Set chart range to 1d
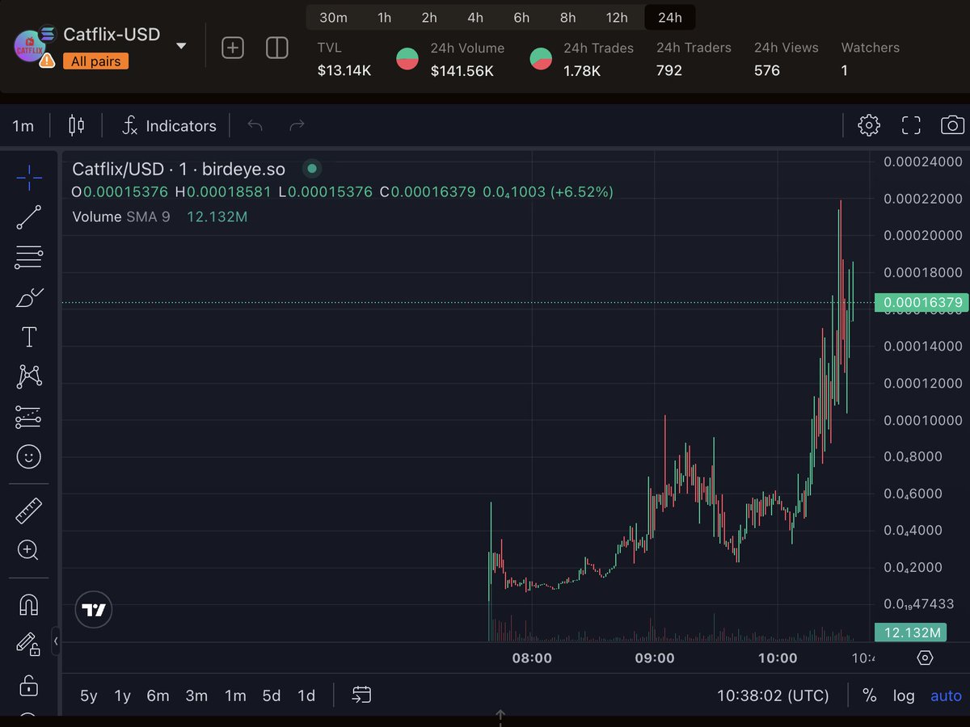This screenshot has width=970, height=727. [x=306, y=695]
